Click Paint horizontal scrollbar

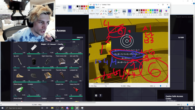pyautogui.click(x=101, y=84)
